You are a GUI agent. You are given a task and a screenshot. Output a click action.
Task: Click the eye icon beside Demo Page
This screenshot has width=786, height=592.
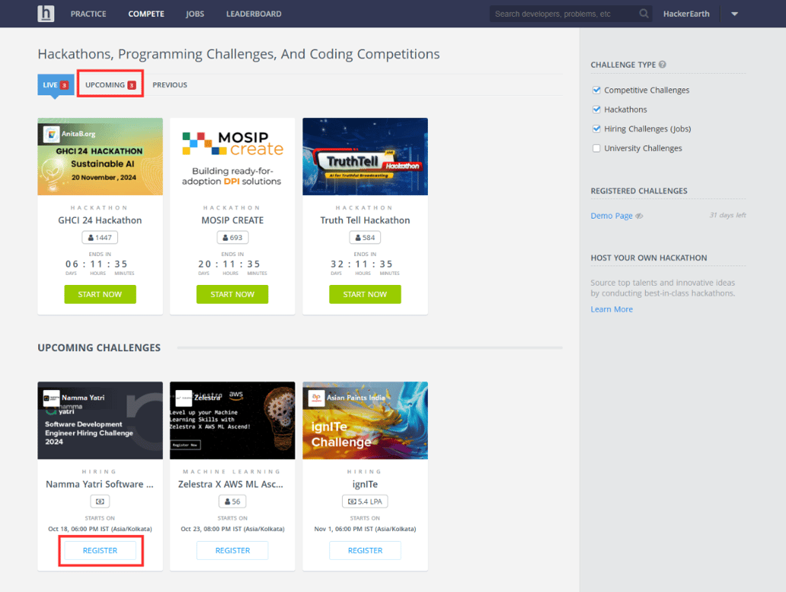point(640,216)
